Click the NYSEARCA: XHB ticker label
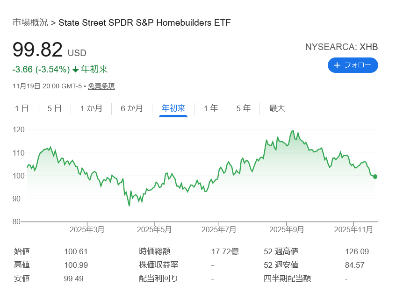This screenshot has width=396, height=293. pyautogui.click(x=341, y=47)
